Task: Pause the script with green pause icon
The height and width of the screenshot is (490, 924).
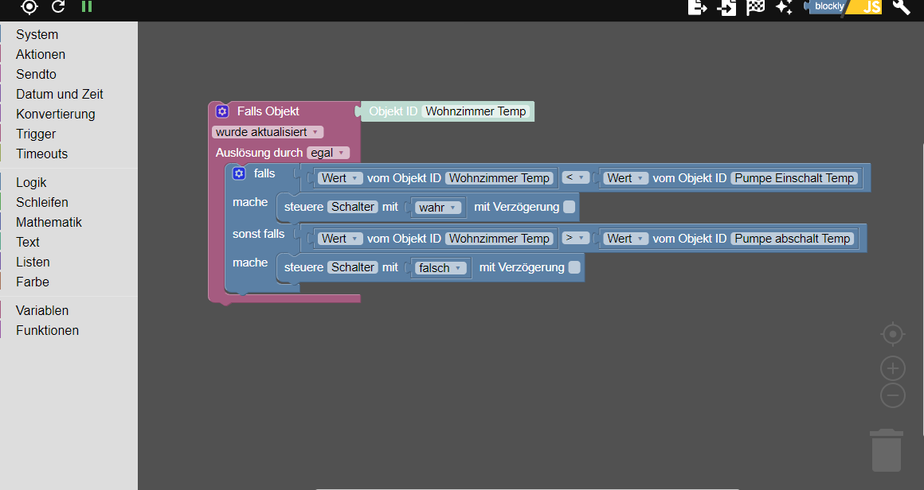Action: (87, 6)
